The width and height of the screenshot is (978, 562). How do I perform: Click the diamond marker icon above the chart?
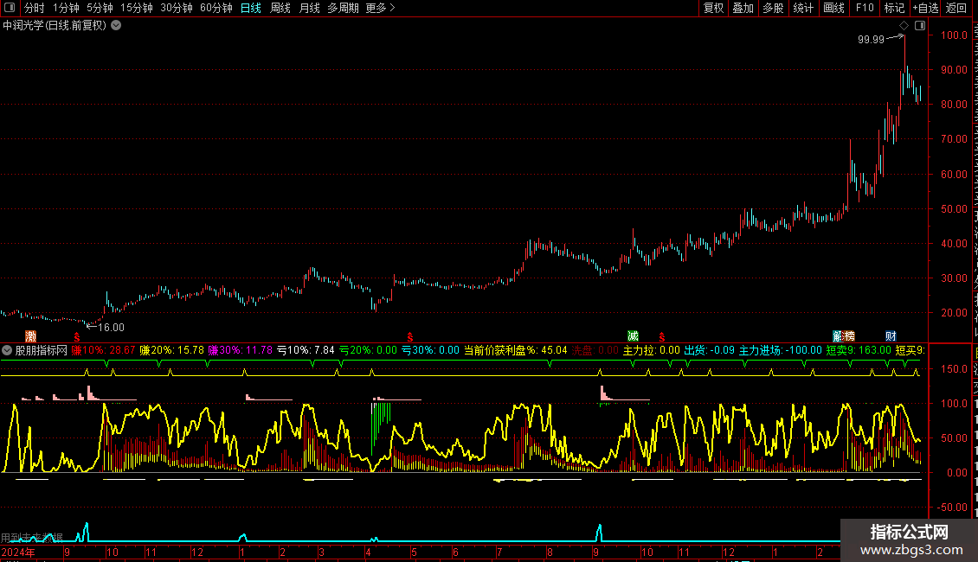904,26
